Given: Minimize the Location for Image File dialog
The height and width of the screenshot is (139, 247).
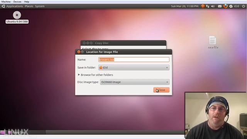Looking at the screenshot, I should (82, 52).
